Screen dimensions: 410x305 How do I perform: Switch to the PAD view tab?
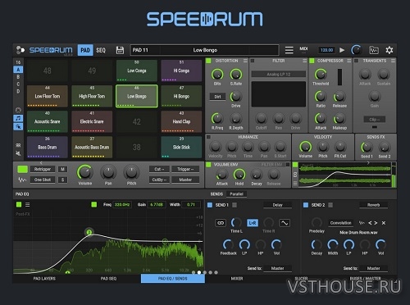(x=85, y=50)
